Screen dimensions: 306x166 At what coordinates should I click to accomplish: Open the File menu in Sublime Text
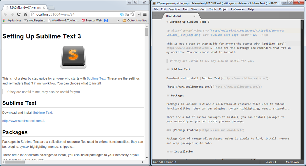156,9
